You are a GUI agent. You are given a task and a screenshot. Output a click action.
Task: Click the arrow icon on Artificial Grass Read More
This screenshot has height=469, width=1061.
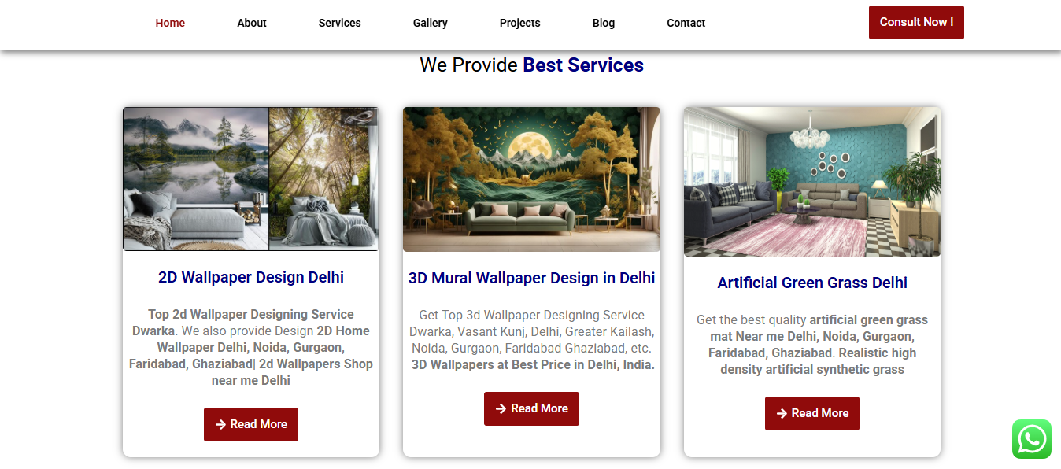pos(782,413)
